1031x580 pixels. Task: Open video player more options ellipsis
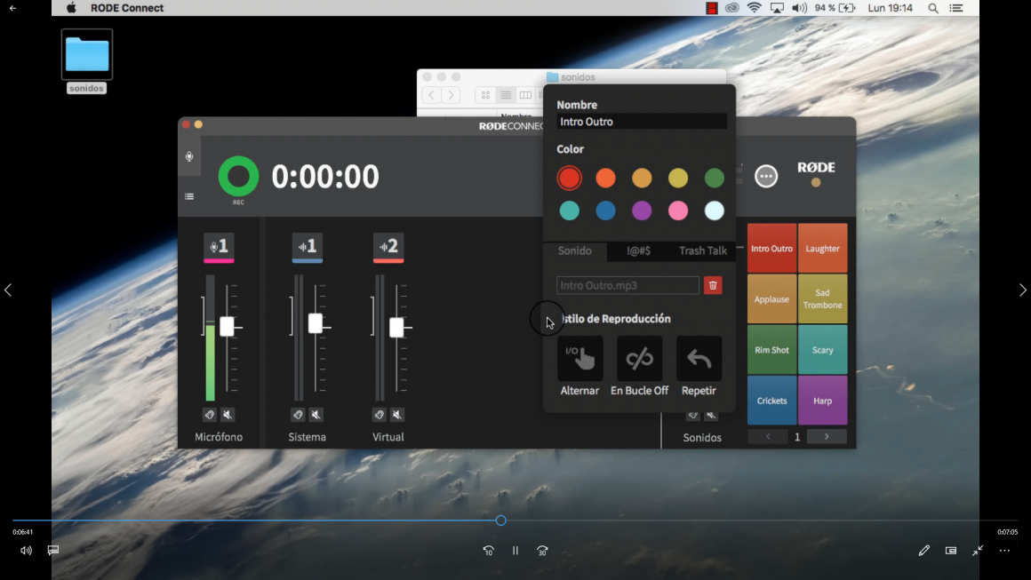(1004, 551)
